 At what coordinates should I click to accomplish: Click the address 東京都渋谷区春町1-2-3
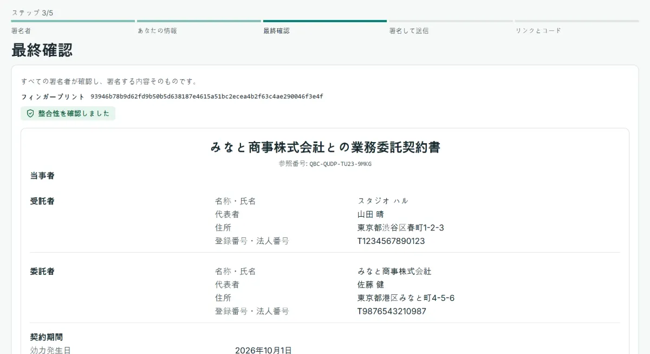tap(400, 228)
